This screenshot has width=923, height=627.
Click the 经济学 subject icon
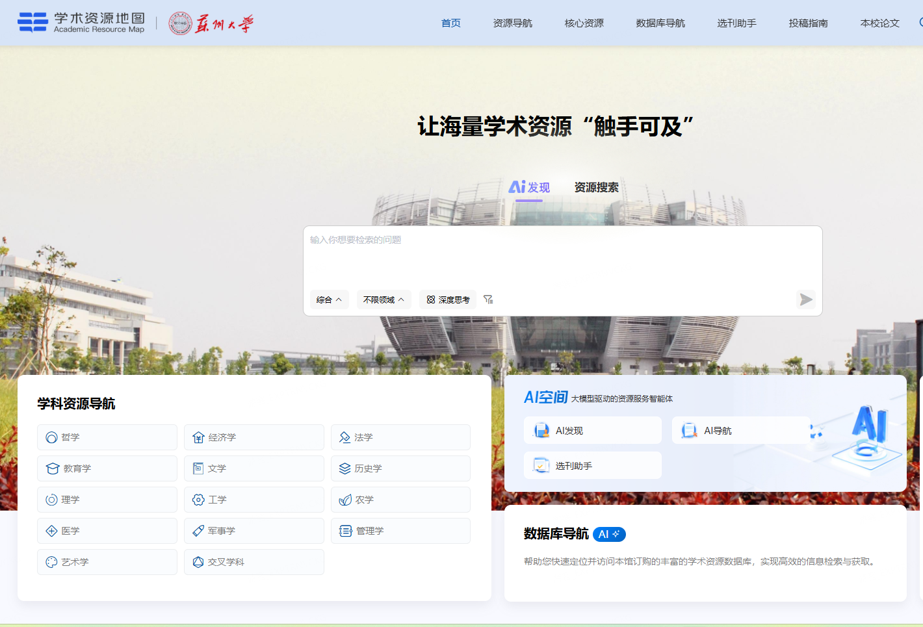tap(198, 438)
